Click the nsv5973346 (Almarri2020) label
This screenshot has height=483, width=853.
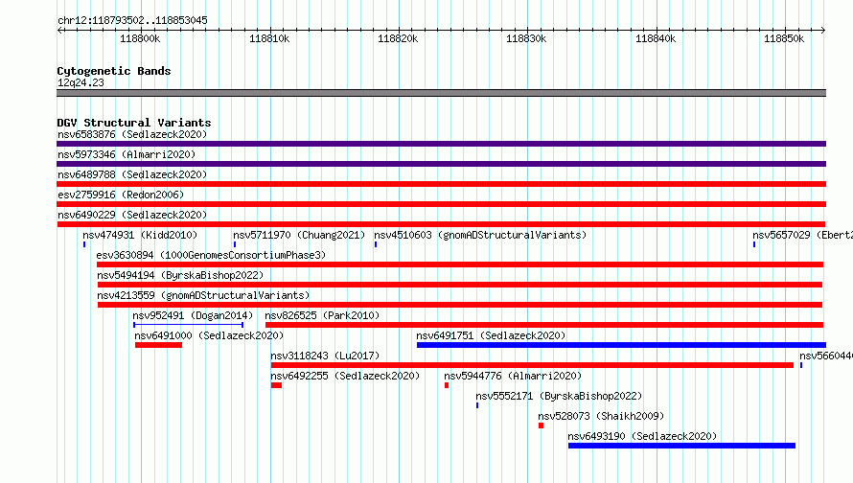(x=127, y=154)
